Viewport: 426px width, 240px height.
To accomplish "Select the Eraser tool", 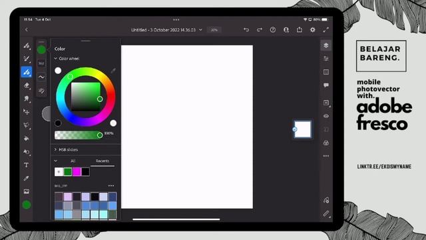I will (x=27, y=85).
